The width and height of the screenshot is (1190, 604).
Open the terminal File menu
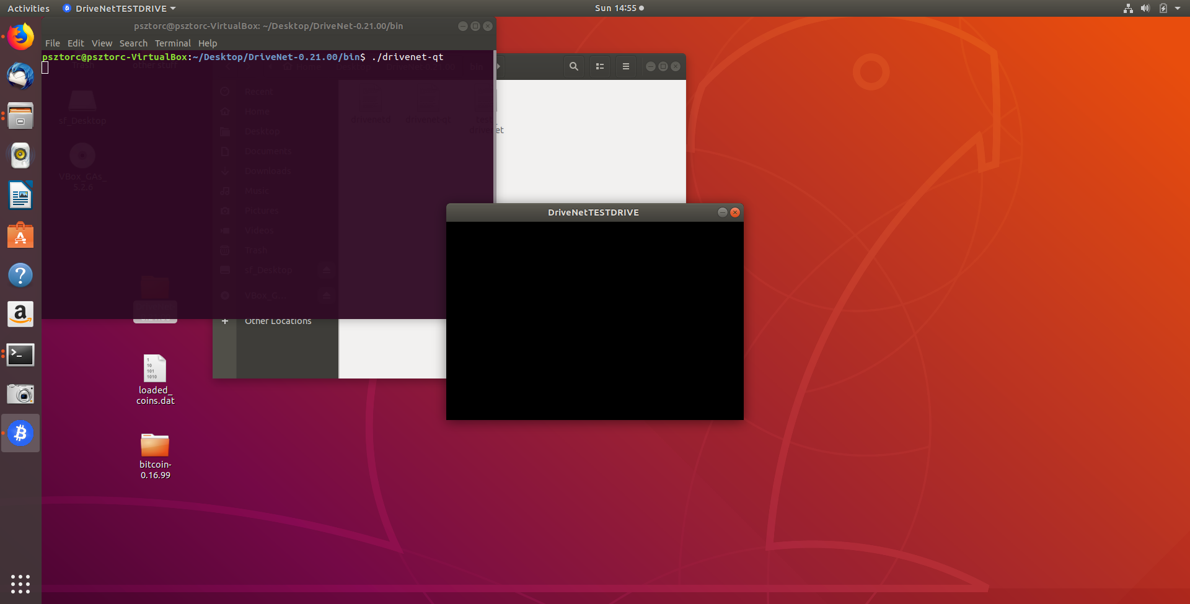(x=53, y=43)
